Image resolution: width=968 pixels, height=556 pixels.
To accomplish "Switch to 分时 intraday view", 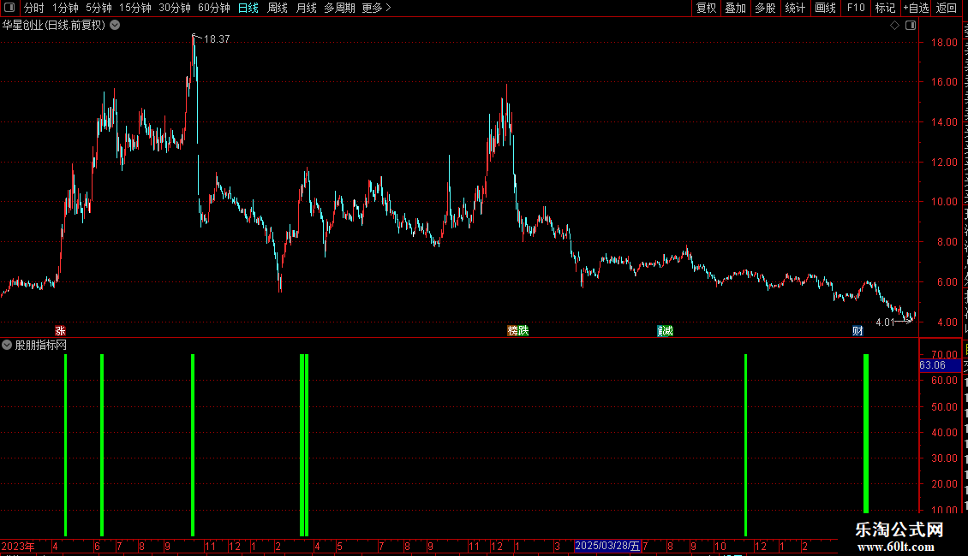I will 34,8.
